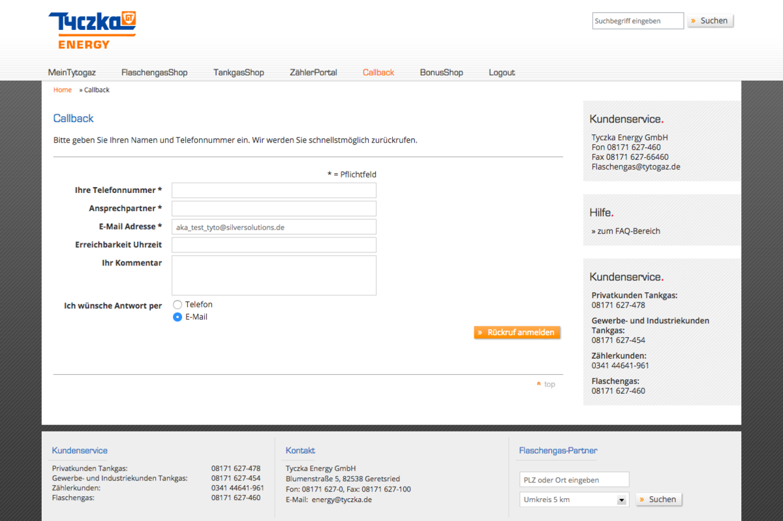The image size is (783, 521).
Task: Click the footer number 08171 627-478
Action: tap(236, 468)
